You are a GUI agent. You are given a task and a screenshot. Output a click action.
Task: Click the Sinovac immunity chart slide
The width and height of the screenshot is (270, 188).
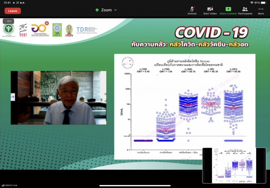[x=185, y=106]
